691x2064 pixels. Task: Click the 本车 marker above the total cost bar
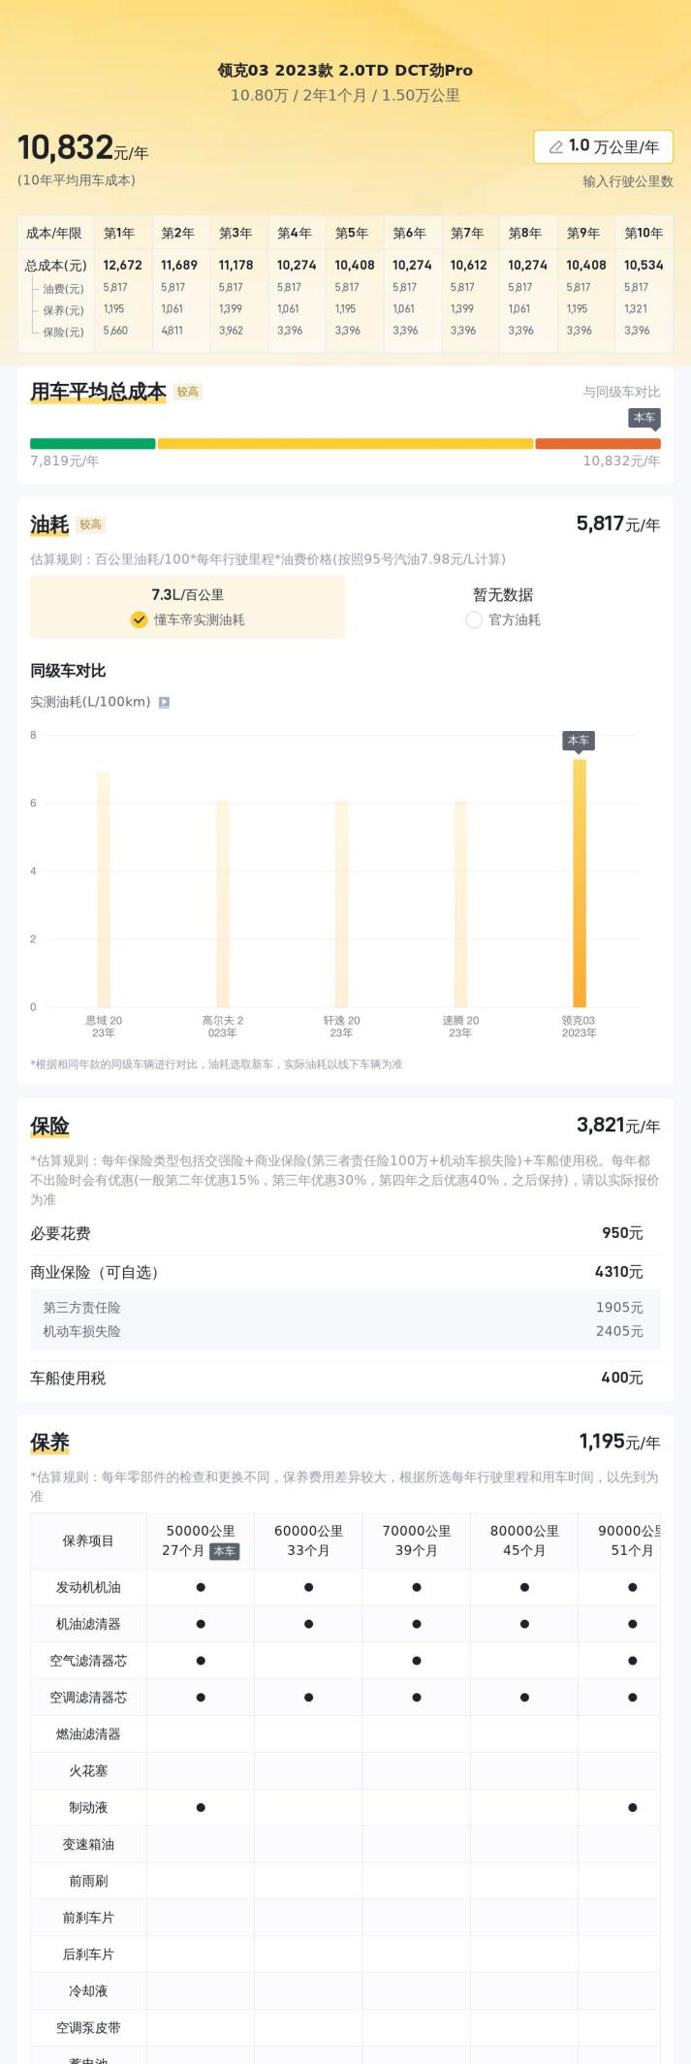point(644,418)
